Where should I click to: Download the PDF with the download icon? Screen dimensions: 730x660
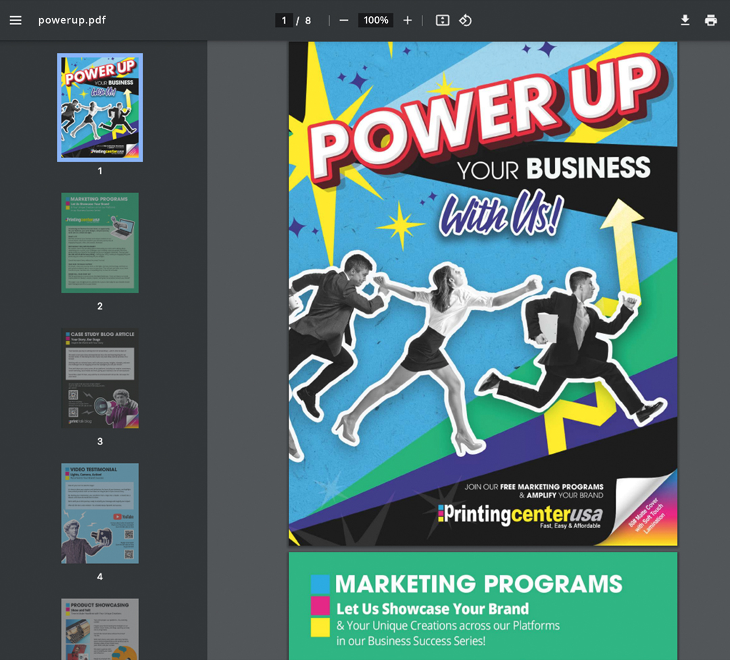click(x=685, y=20)
